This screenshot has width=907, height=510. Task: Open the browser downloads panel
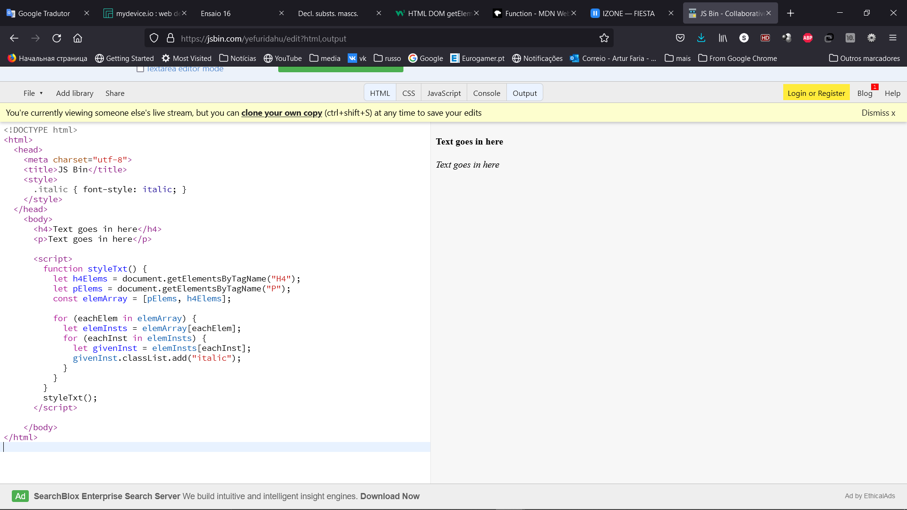701,38
